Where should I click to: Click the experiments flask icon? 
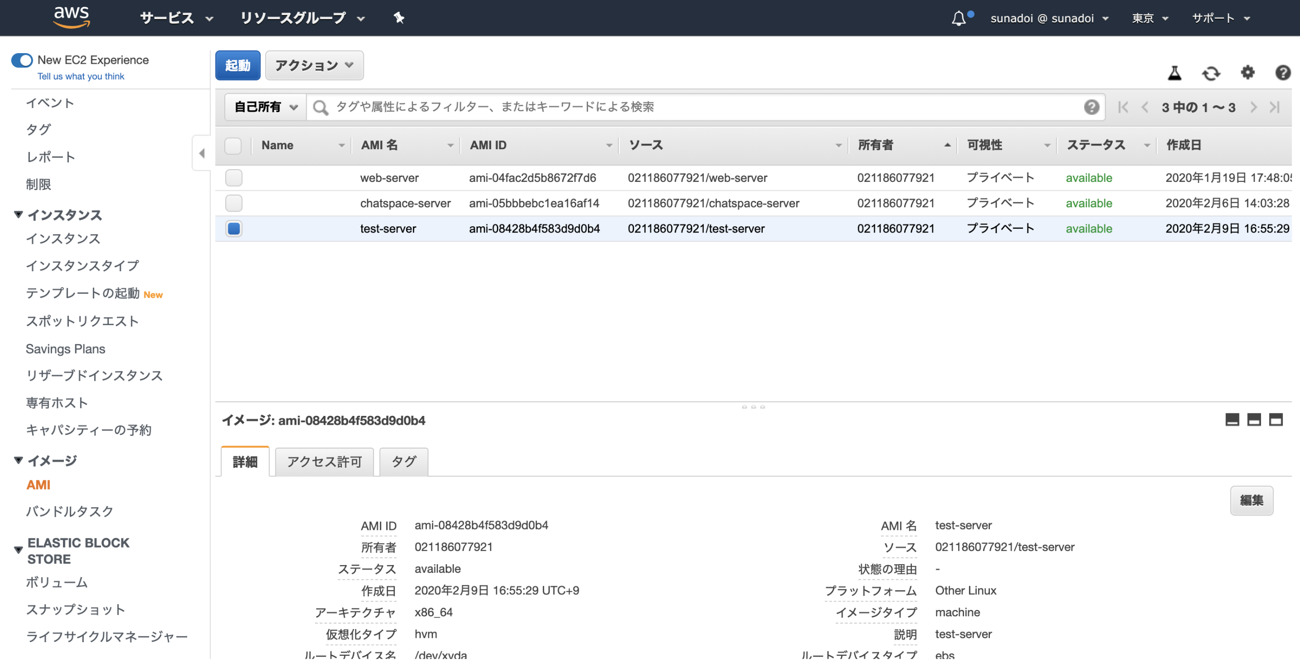(1174, 73)
